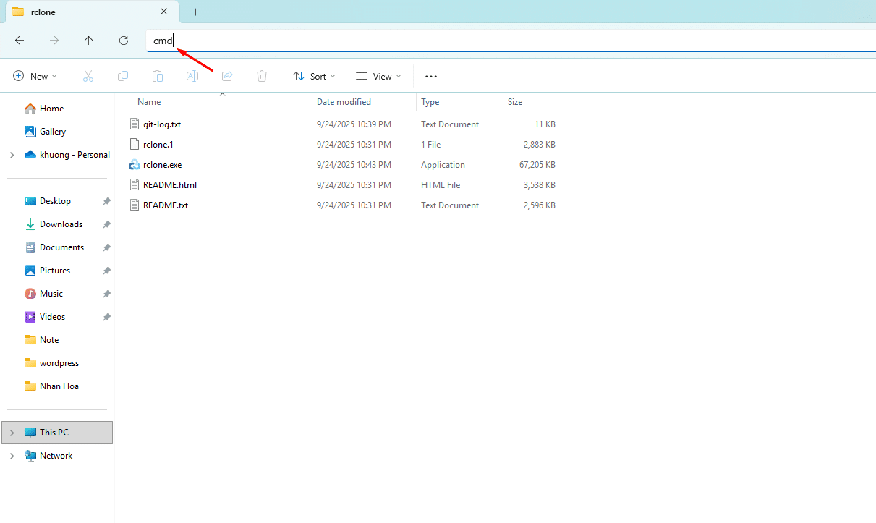Expand the This PC tree node
This screenshot has width=876, height=523.
[12, 433]
